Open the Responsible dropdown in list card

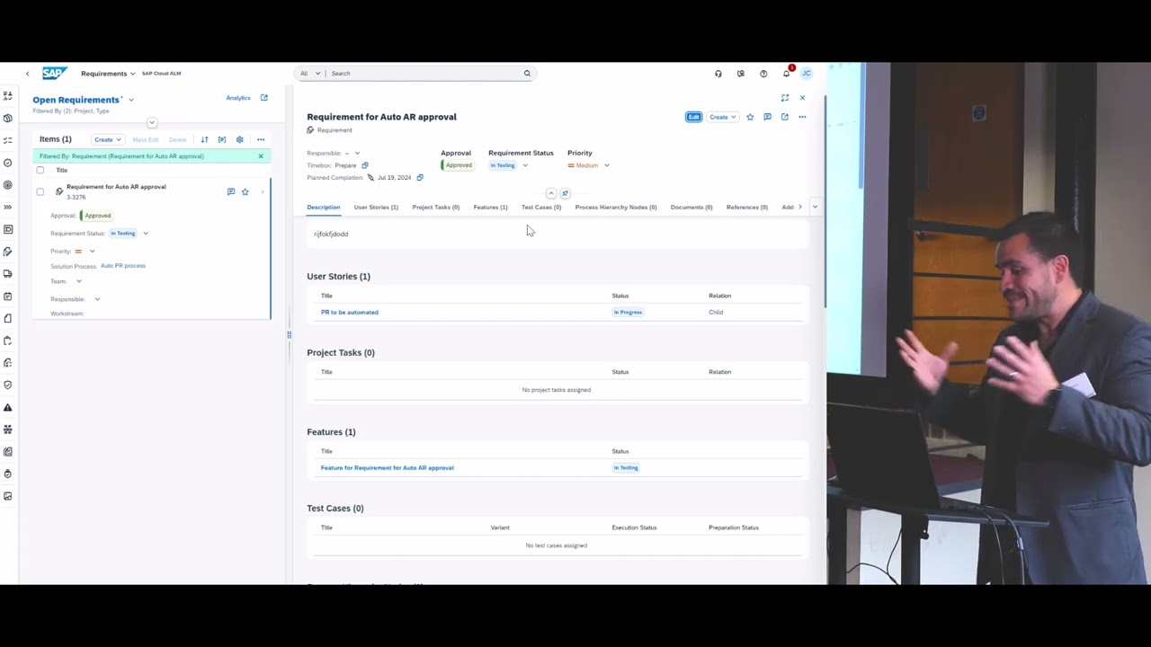[97, 299]
